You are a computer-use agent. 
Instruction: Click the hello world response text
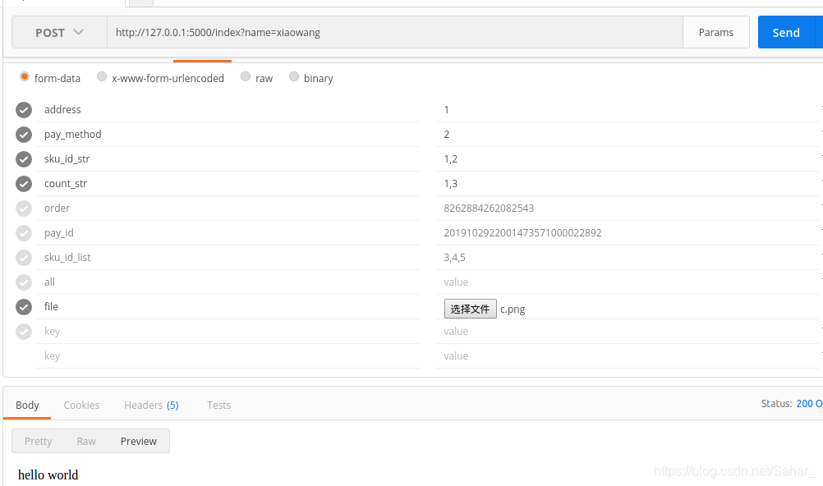[48, 475]
